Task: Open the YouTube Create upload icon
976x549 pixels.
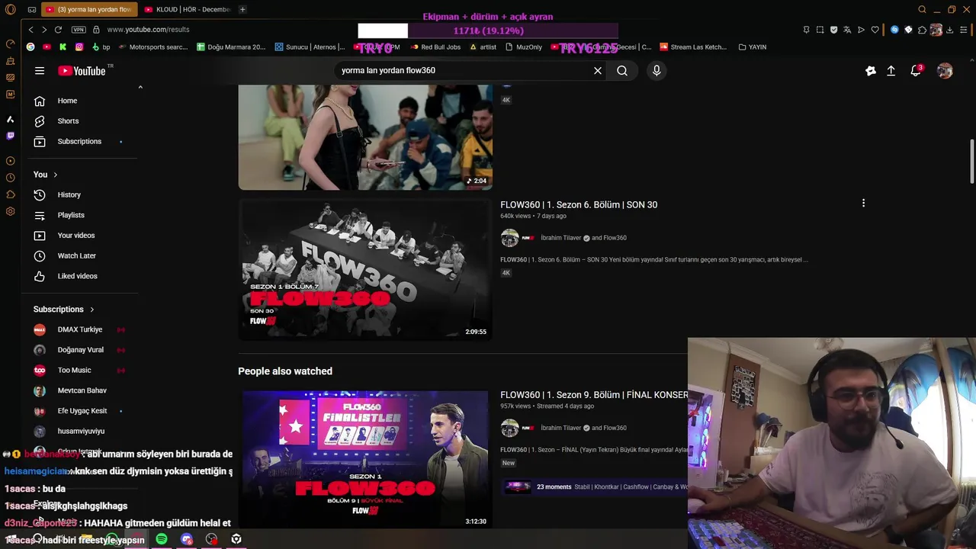Action: 891,71
